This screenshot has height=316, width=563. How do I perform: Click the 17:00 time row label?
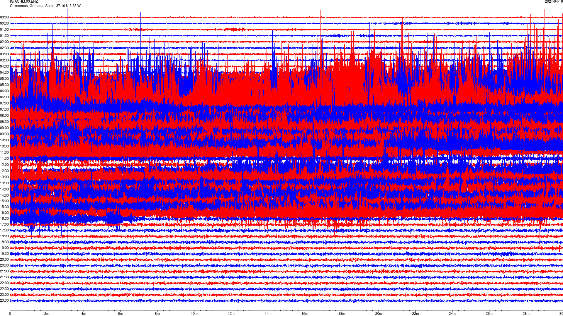tap(4, 224)
